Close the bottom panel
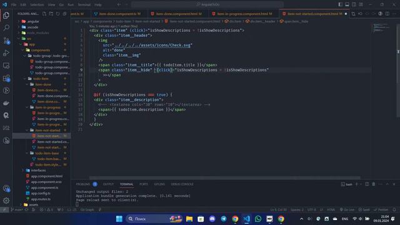Image resolution: width=400 pixels, height=225 pixels. pyautogui.click(x=394, y=184)
